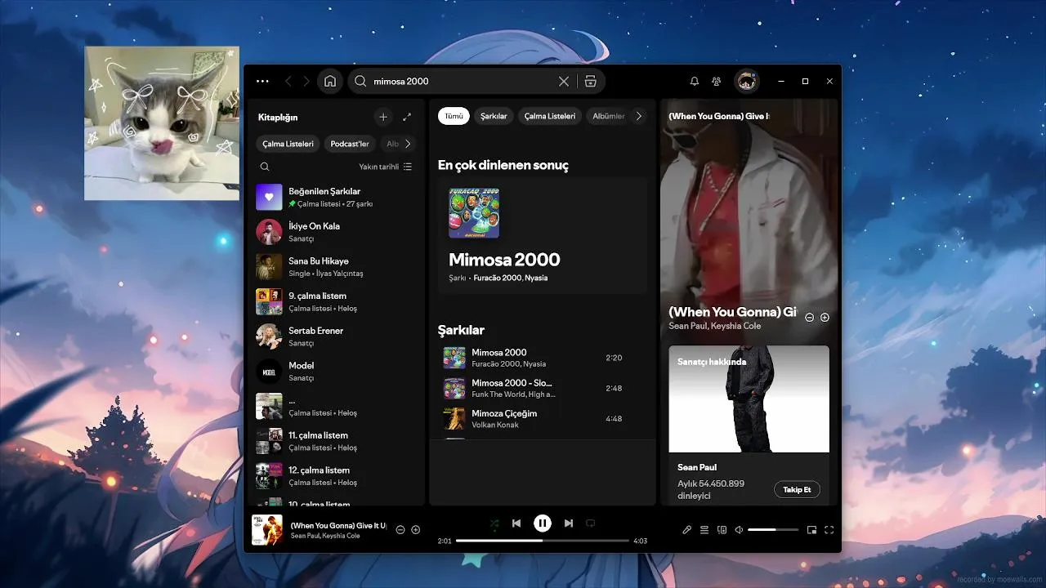This screenshot has width=1046, height=588.
Task: Remove the now playing bar song via minus icon
Action: (x=400, y=530)
